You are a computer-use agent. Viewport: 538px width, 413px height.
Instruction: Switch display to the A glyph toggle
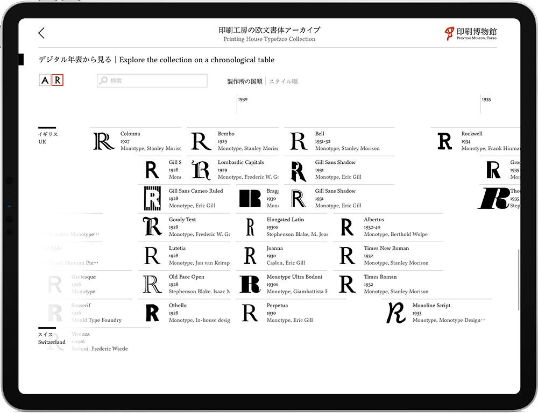coord(45,81)
